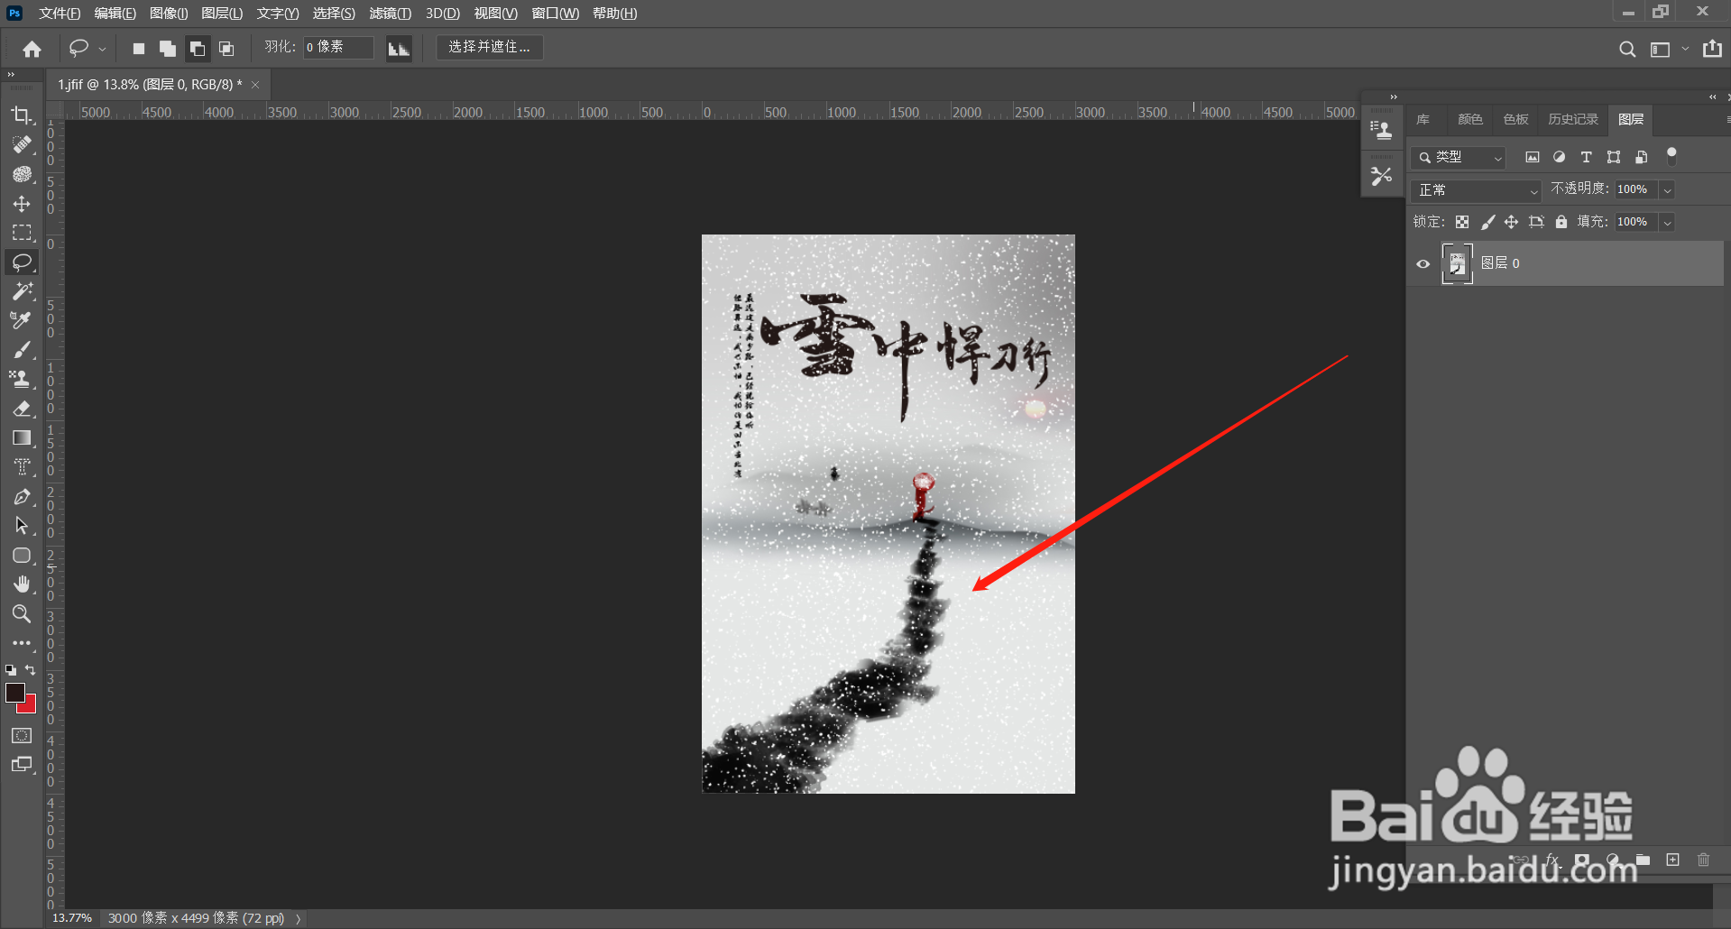Open the 填充 fill slider arrow

tap(1667, 222)
